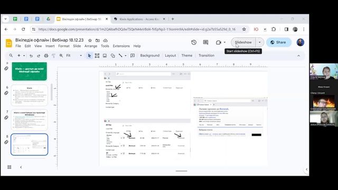Image resolution: width=338 pixels, height=190 pixels.
Task: Switch to the Google Drive browser tab
Action: [48, 19]
